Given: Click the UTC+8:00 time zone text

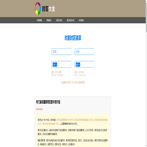Looking at the screenshot, I should (56, 72).
